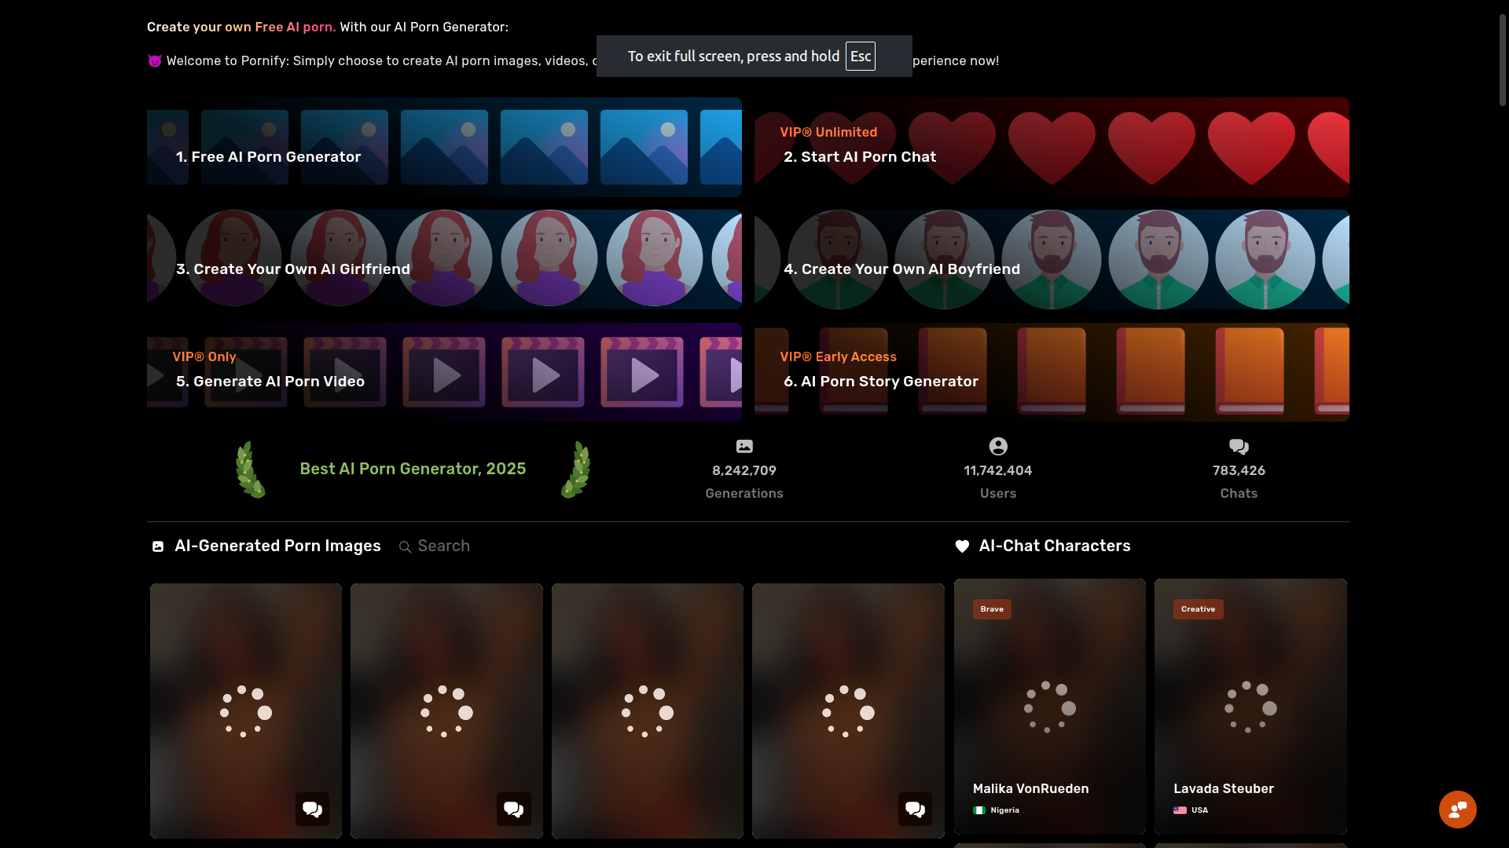Click the orange floating support chat button
1509x848 pixels.
1457,809
